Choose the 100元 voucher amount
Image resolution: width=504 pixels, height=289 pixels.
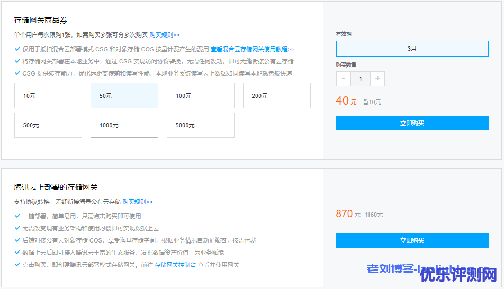(x=200, y=96)
